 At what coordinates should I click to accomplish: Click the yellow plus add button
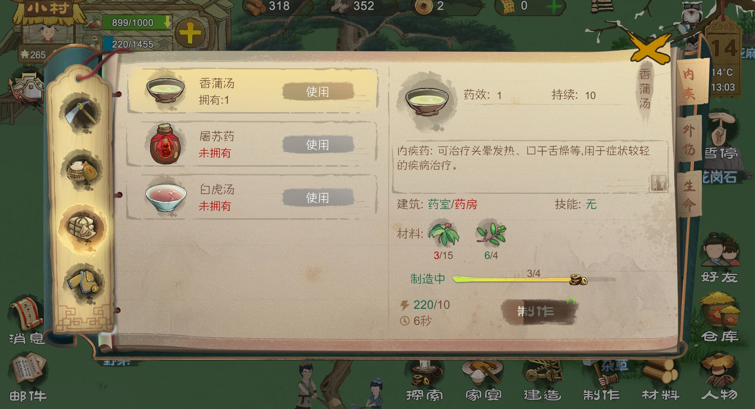190,33
